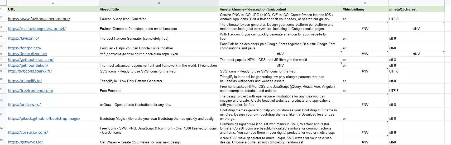This screenshot has width=451, height=145.
Task: Open the trianglify.io link
Action: (x=25, y=81)
